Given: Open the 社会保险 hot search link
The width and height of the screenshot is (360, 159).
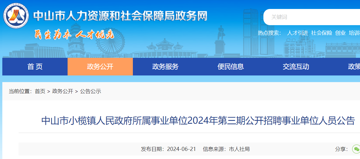Looking at the screenshot, I should click(321, 33).
